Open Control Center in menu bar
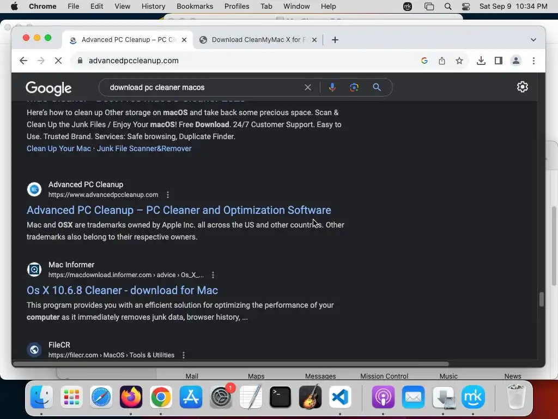 [466, 7]
